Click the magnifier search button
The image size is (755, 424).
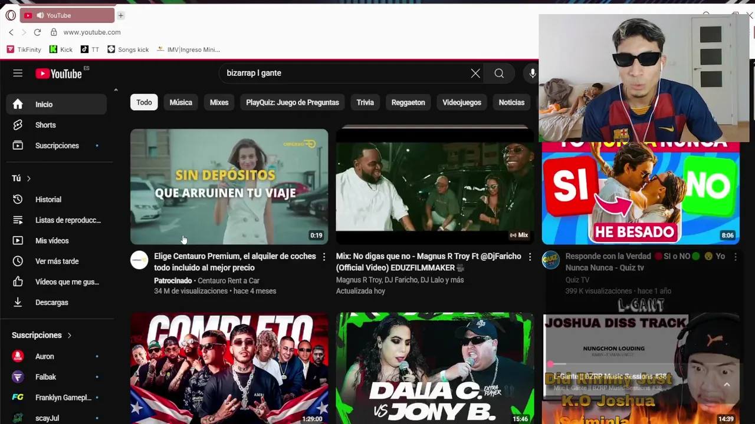click(x=499, y=73)
